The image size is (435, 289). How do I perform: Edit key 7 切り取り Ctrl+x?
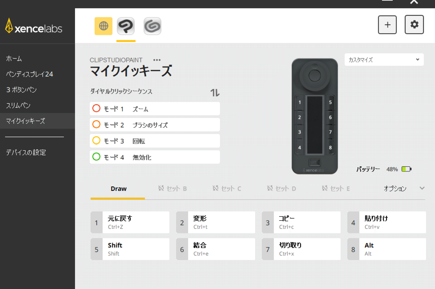click(301, 249)
